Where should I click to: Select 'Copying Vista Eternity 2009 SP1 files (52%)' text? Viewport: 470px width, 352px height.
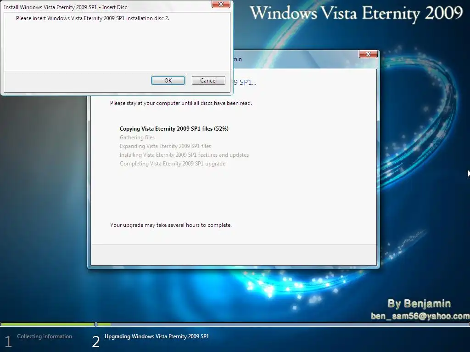click(174, 129)
